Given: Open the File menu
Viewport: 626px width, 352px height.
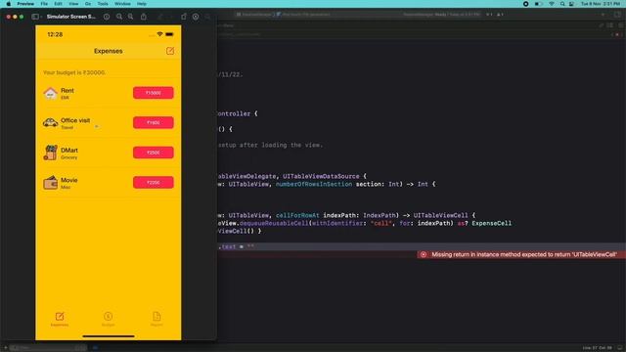Looking at the screenshot, I should tap(44, 4).
